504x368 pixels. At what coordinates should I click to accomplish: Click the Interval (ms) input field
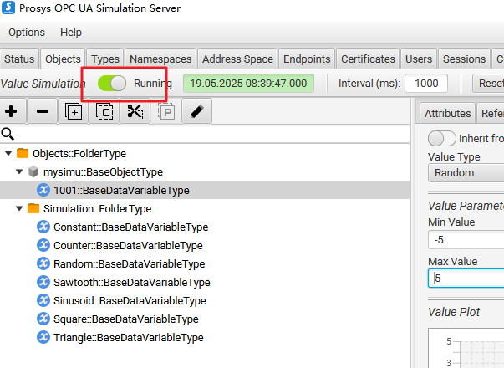coord(426,84)
